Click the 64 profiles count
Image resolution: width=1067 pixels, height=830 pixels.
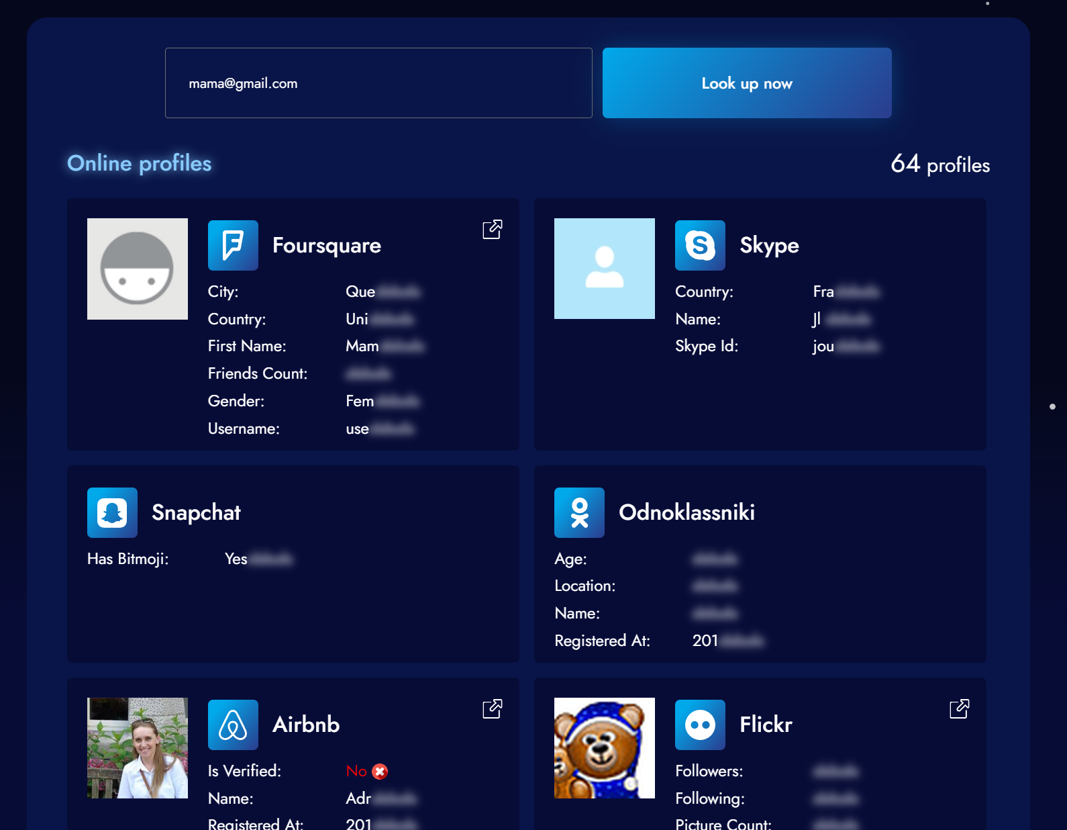940,164
